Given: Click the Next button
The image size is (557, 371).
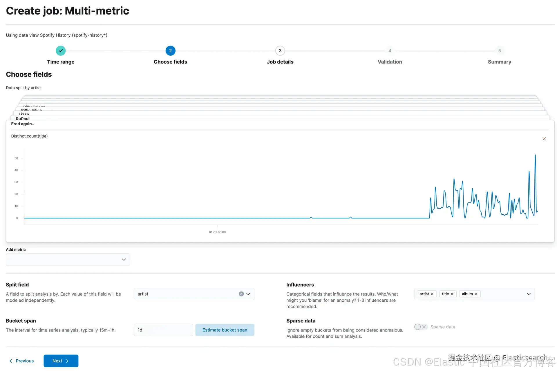Looking at the screenshot, I should pos(61,361).
